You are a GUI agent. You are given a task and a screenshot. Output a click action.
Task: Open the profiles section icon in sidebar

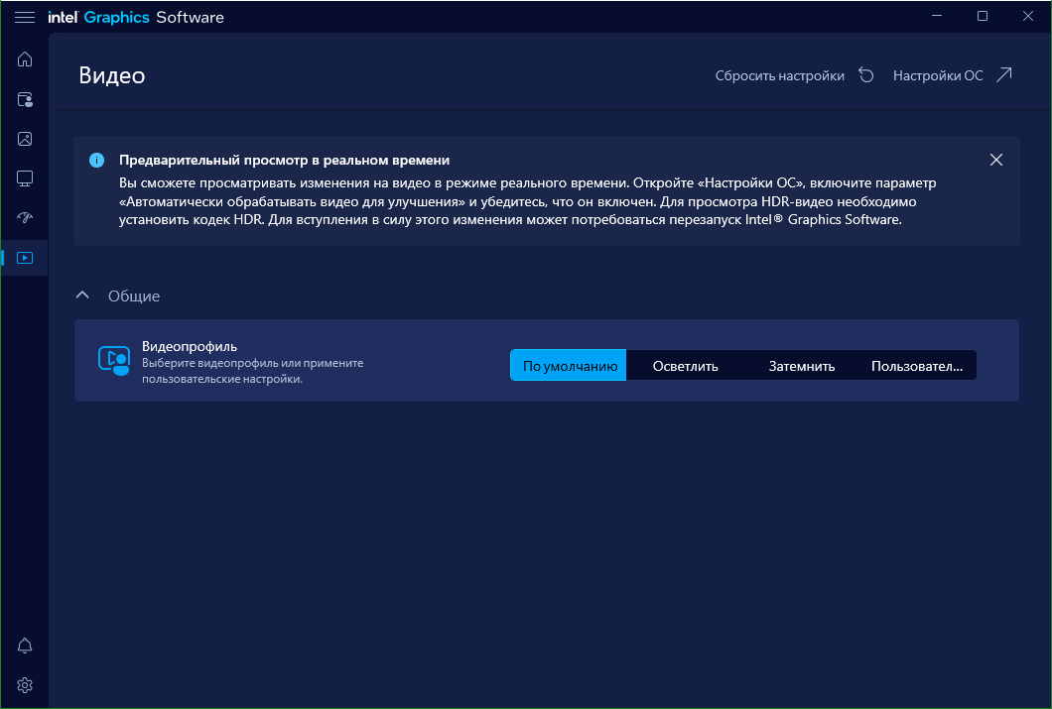[x=25, y=100]
